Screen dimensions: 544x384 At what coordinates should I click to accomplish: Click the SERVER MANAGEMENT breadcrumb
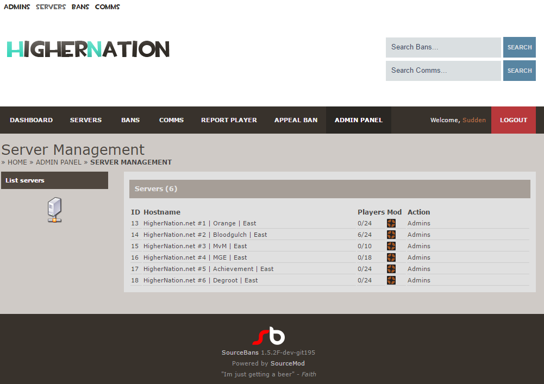click(131, 162)
